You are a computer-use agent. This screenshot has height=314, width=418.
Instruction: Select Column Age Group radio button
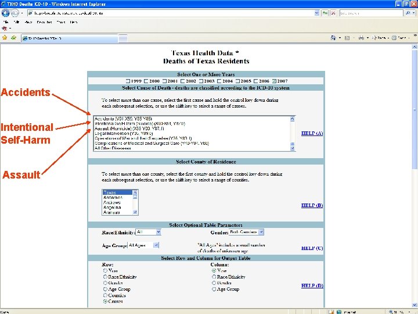tap(214, 289)
